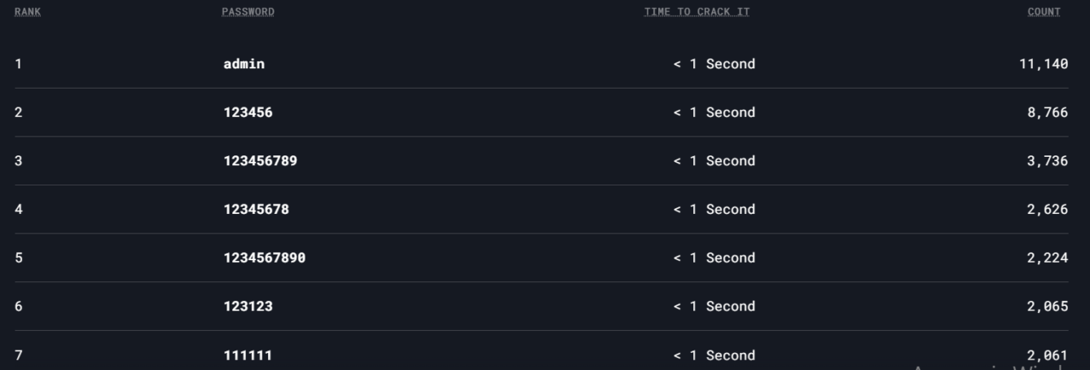Viewport: 1090px width, 370px height.
Task: Click the RANK column header
Action: pos(28,12)
